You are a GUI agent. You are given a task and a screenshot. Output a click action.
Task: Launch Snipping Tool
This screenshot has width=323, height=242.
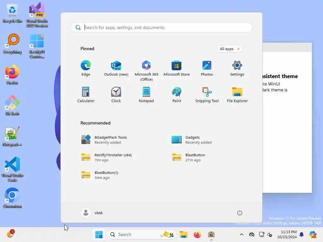[x=207, y=95]
